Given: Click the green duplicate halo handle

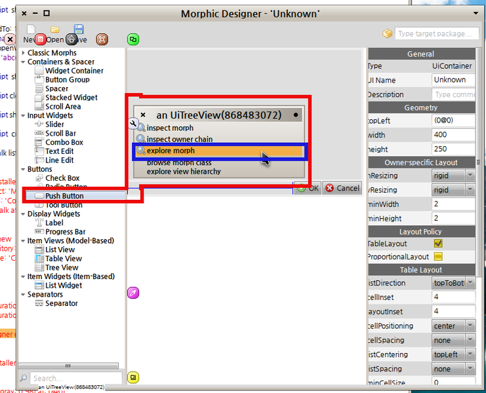Looking at the screenshot, I should pyautogui.click(x=133, y=39).
